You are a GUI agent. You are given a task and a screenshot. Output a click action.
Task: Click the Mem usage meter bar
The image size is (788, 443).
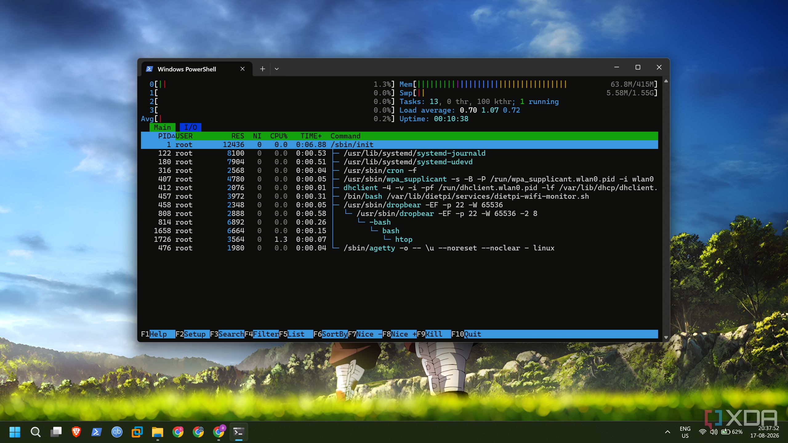pyautogui.click(x=529, y=84)
